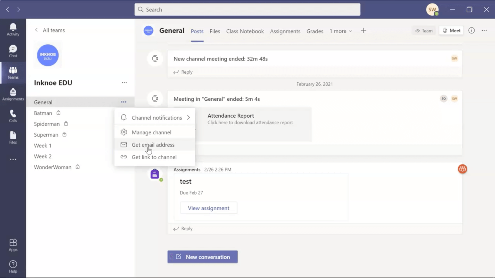Viewport: 495px width, 278px height.
Task: Switch to the Grades tab
Action: click(x=315, y=31)
